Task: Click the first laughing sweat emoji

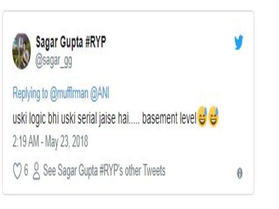Action: tap(202, 117)
